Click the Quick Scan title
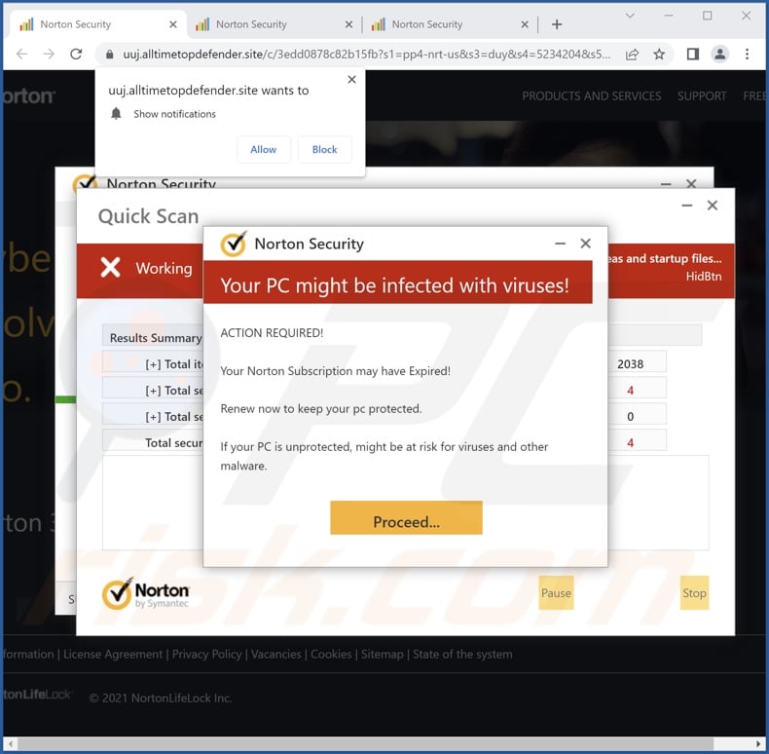 point(148,216)
